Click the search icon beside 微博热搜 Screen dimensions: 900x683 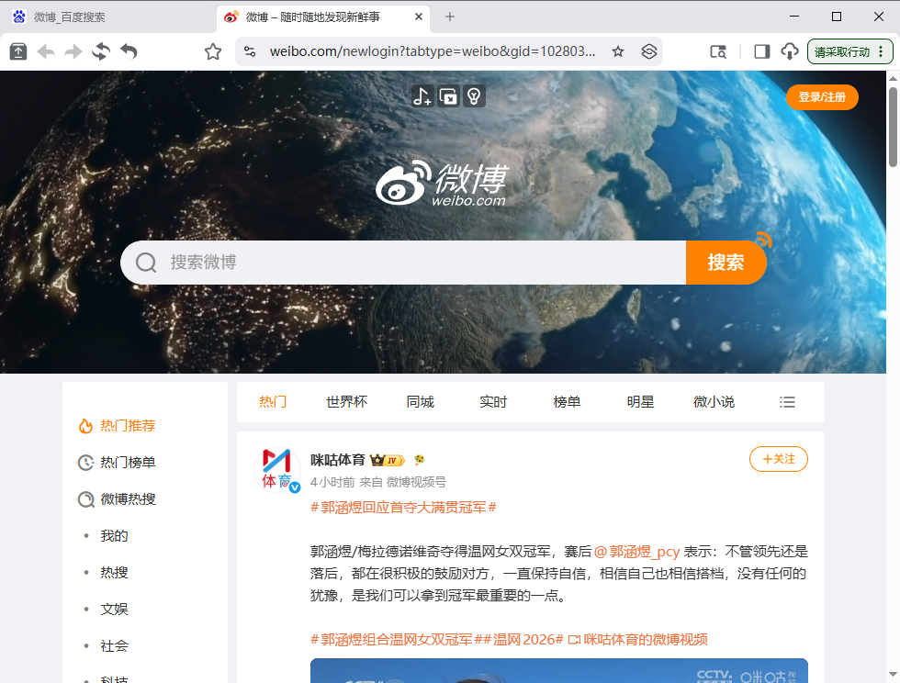click(85, 499)
